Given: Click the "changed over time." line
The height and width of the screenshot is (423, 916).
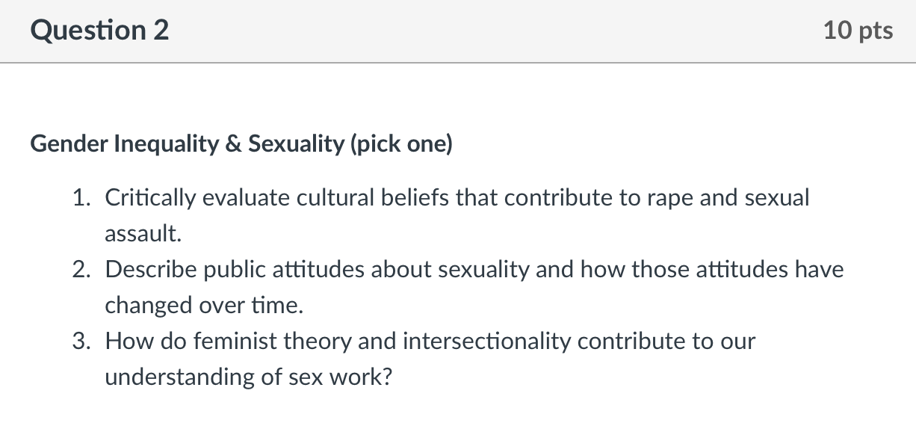Looking at the screenshot, I should coord(205,306).
